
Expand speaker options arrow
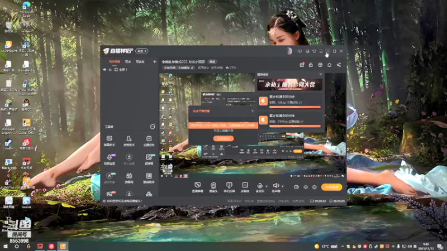283,186
